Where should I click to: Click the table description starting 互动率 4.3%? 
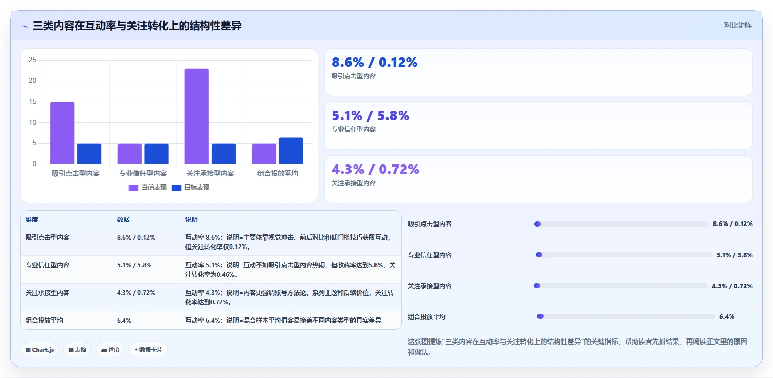click(289, 297)
